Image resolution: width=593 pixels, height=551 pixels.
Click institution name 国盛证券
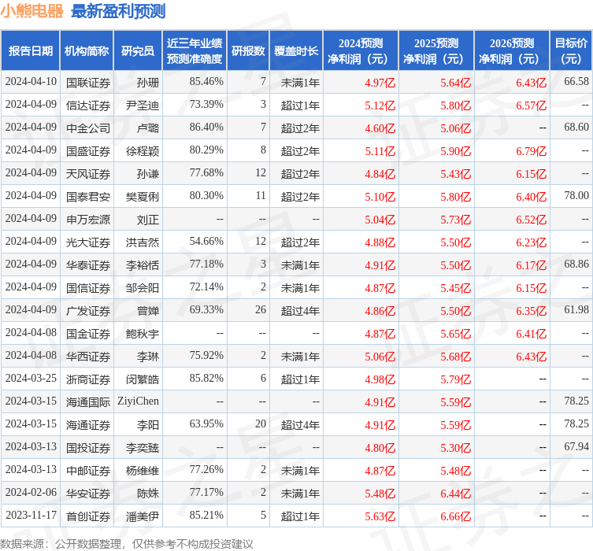(x=87, y=151)
